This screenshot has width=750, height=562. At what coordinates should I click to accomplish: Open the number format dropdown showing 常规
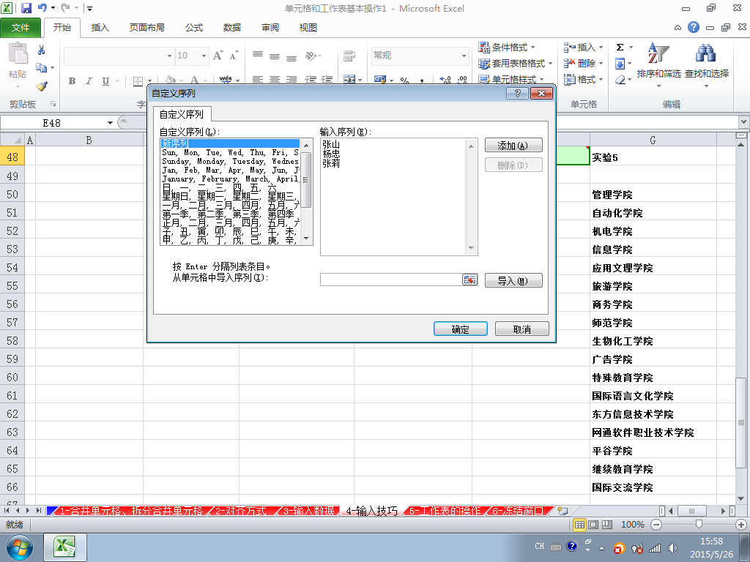point(464,56)
